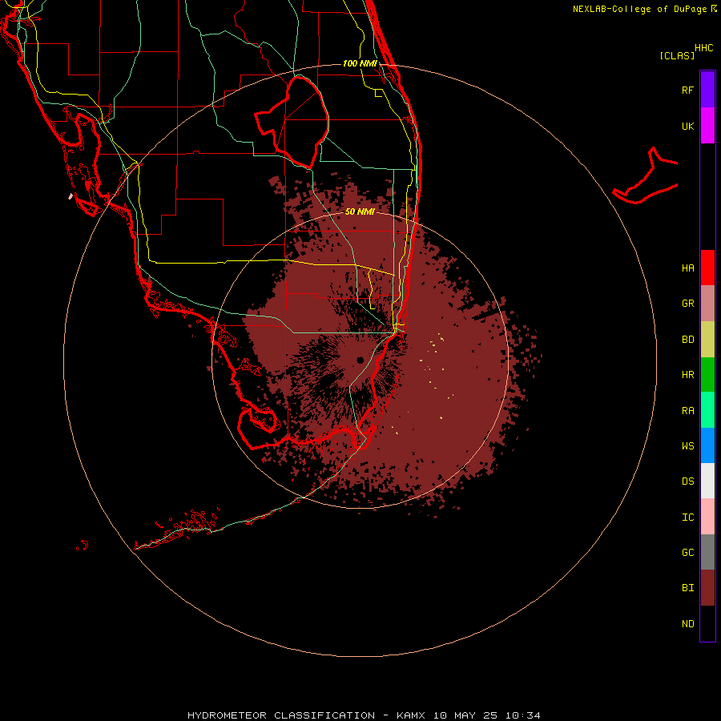The image size is (721, 721).
Task: Click the 'HR' legend label
Action: 687,375
